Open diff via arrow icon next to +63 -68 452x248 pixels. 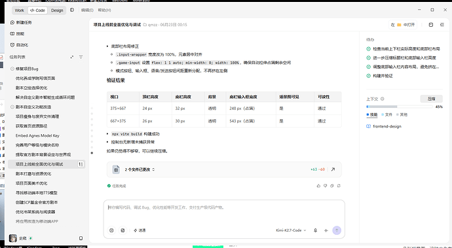click(x=333, y=169)
